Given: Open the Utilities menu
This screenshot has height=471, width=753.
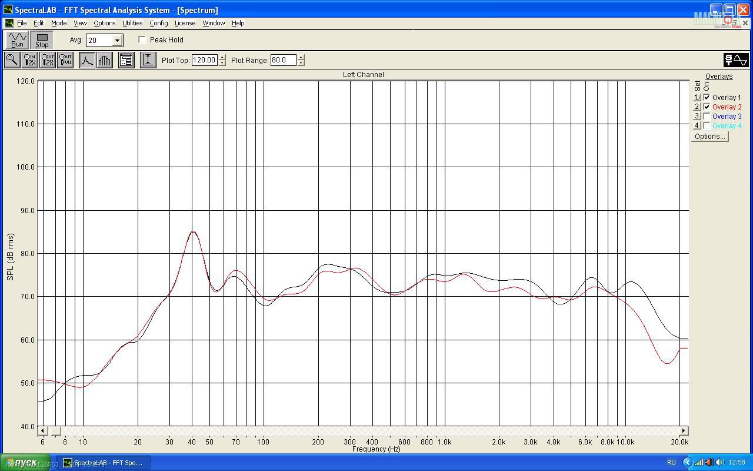Looking at the screenshot, I should click(x=132, y=23).
